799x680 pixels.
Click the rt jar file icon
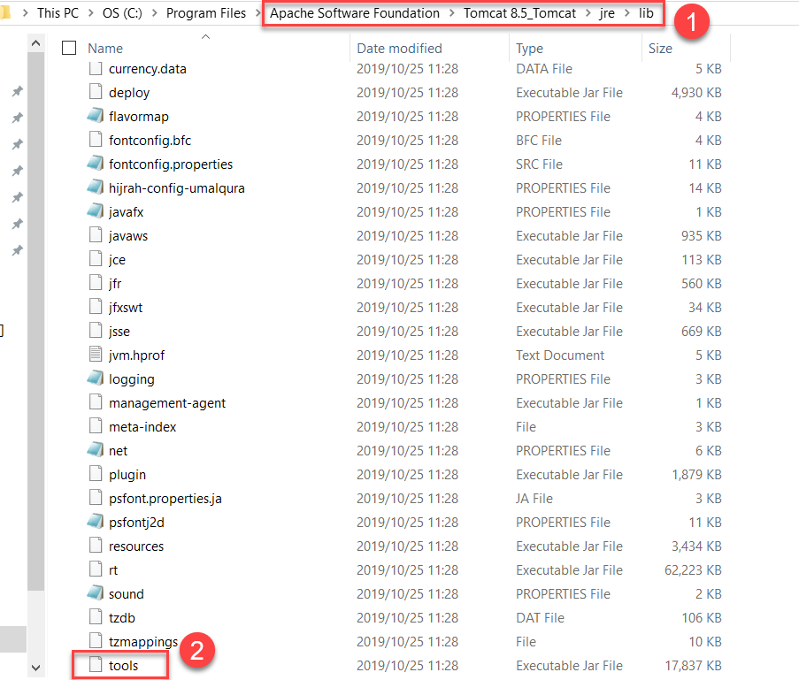(96, 569)
